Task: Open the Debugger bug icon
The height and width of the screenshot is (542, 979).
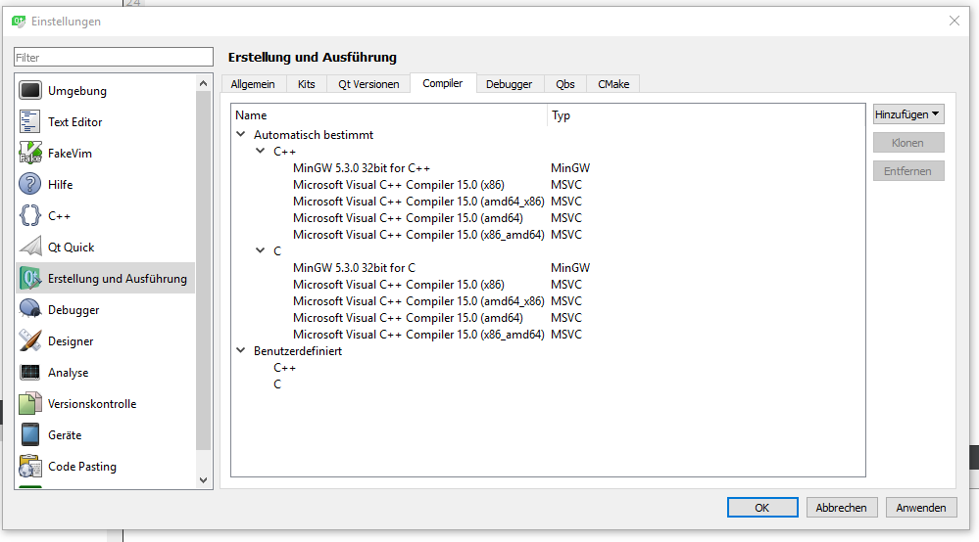Action: 30,309
